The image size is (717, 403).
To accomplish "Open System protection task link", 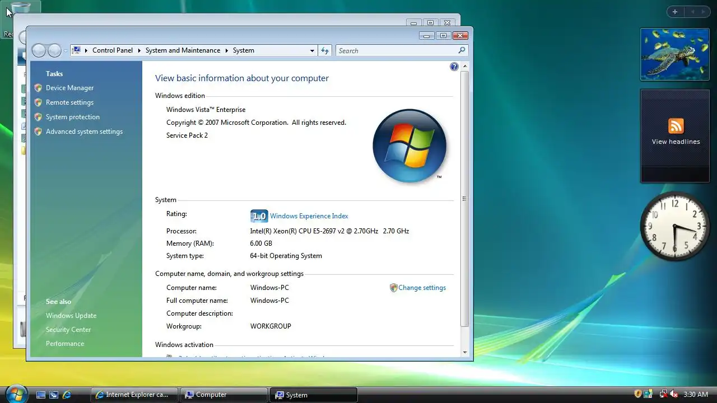I will point(73,117).
